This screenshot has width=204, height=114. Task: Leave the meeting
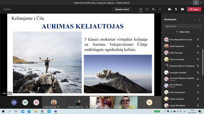coord(194,9)
